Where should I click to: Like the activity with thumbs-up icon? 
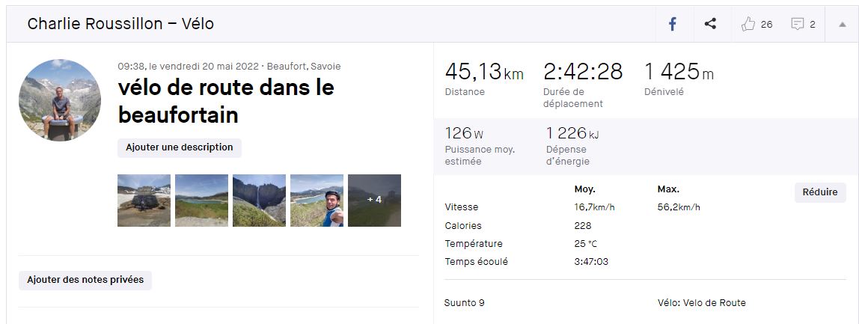[748, 24]
